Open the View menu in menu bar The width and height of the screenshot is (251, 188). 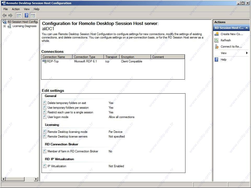[x=27, y=9]
